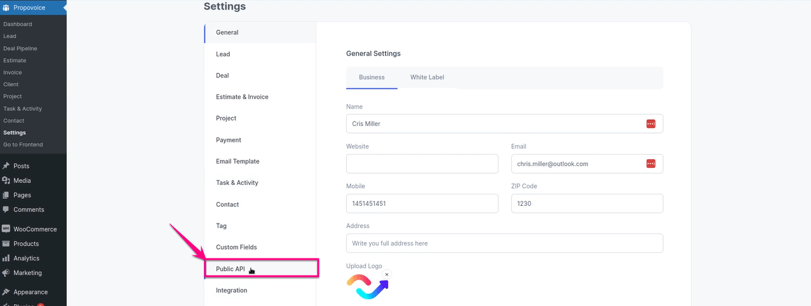Click the General Settings heading text
This screenshot has width=811, height=306.
(x=373, y=54)
